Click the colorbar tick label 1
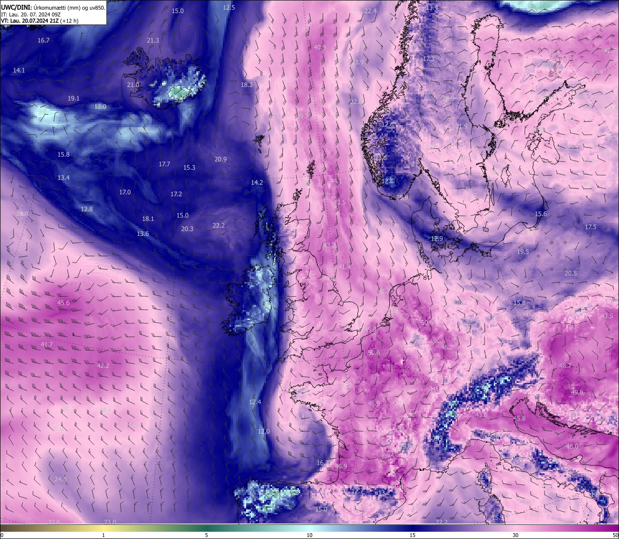 click(103, 535)
